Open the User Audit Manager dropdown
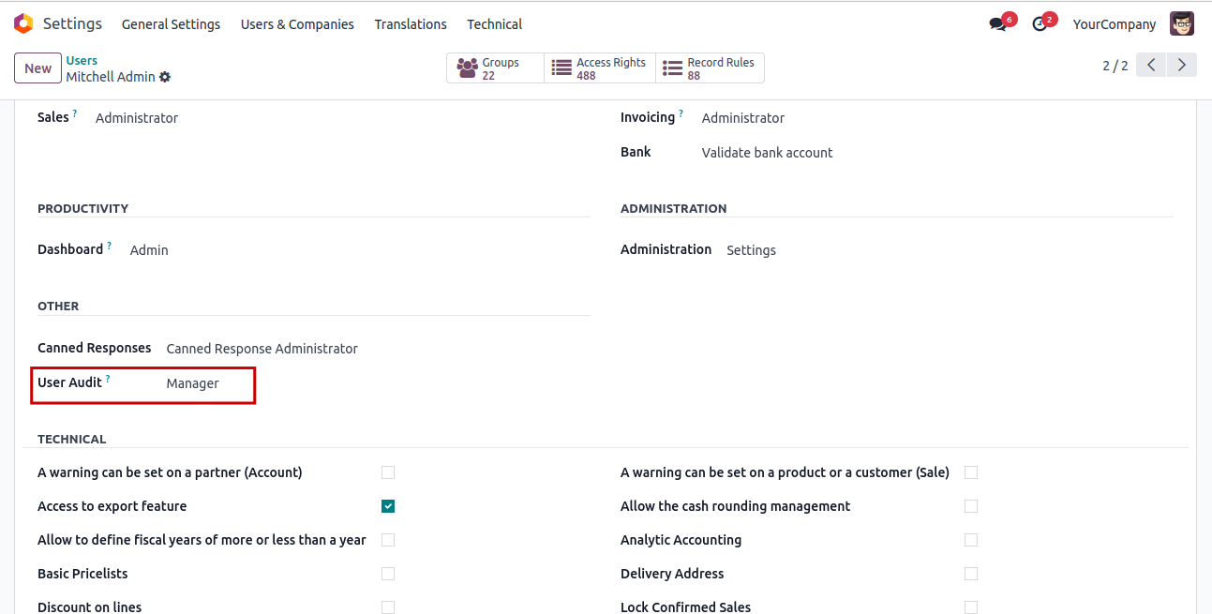 pos(193,383)
